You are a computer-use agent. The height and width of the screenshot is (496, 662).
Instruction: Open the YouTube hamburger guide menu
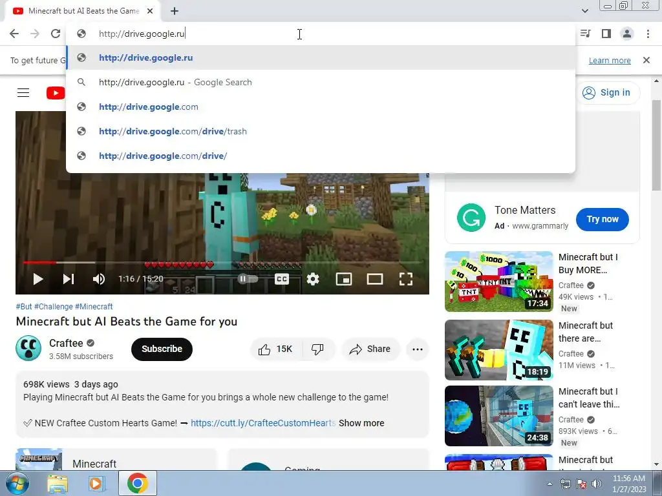(23, 93)
